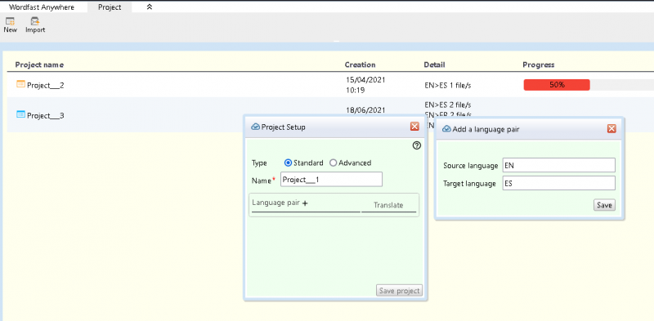Select the Advanced project type

point(333,163)
